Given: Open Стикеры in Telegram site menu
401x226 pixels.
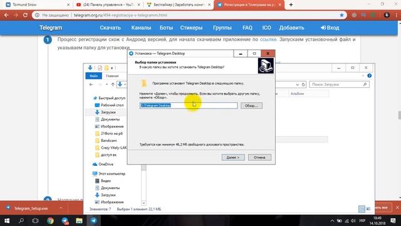Looking at the screenshot, I should click(x=191, y=28).
